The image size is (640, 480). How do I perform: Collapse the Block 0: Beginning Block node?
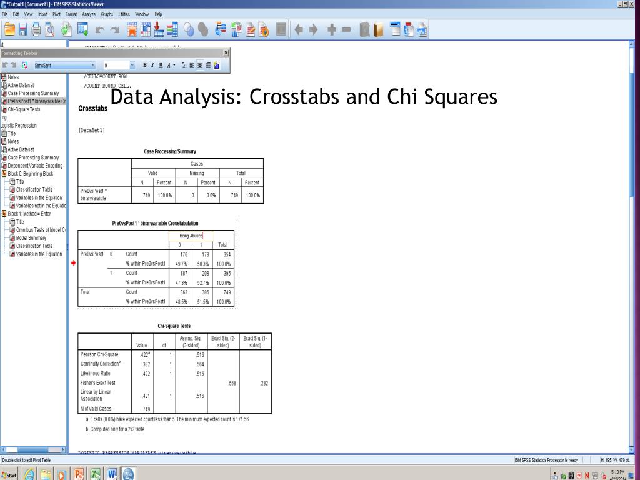coord(4,174)
